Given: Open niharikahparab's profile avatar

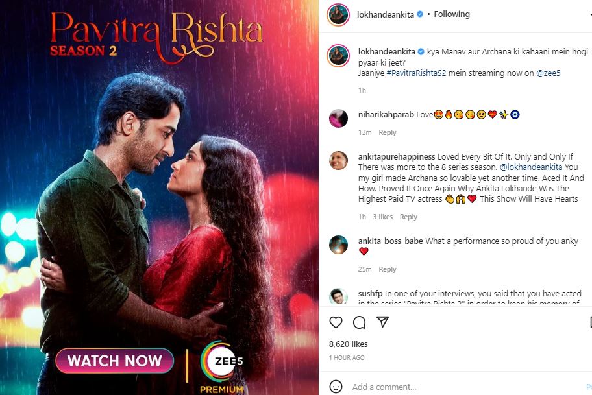Looking at the screenshot, I should point(338,119).
